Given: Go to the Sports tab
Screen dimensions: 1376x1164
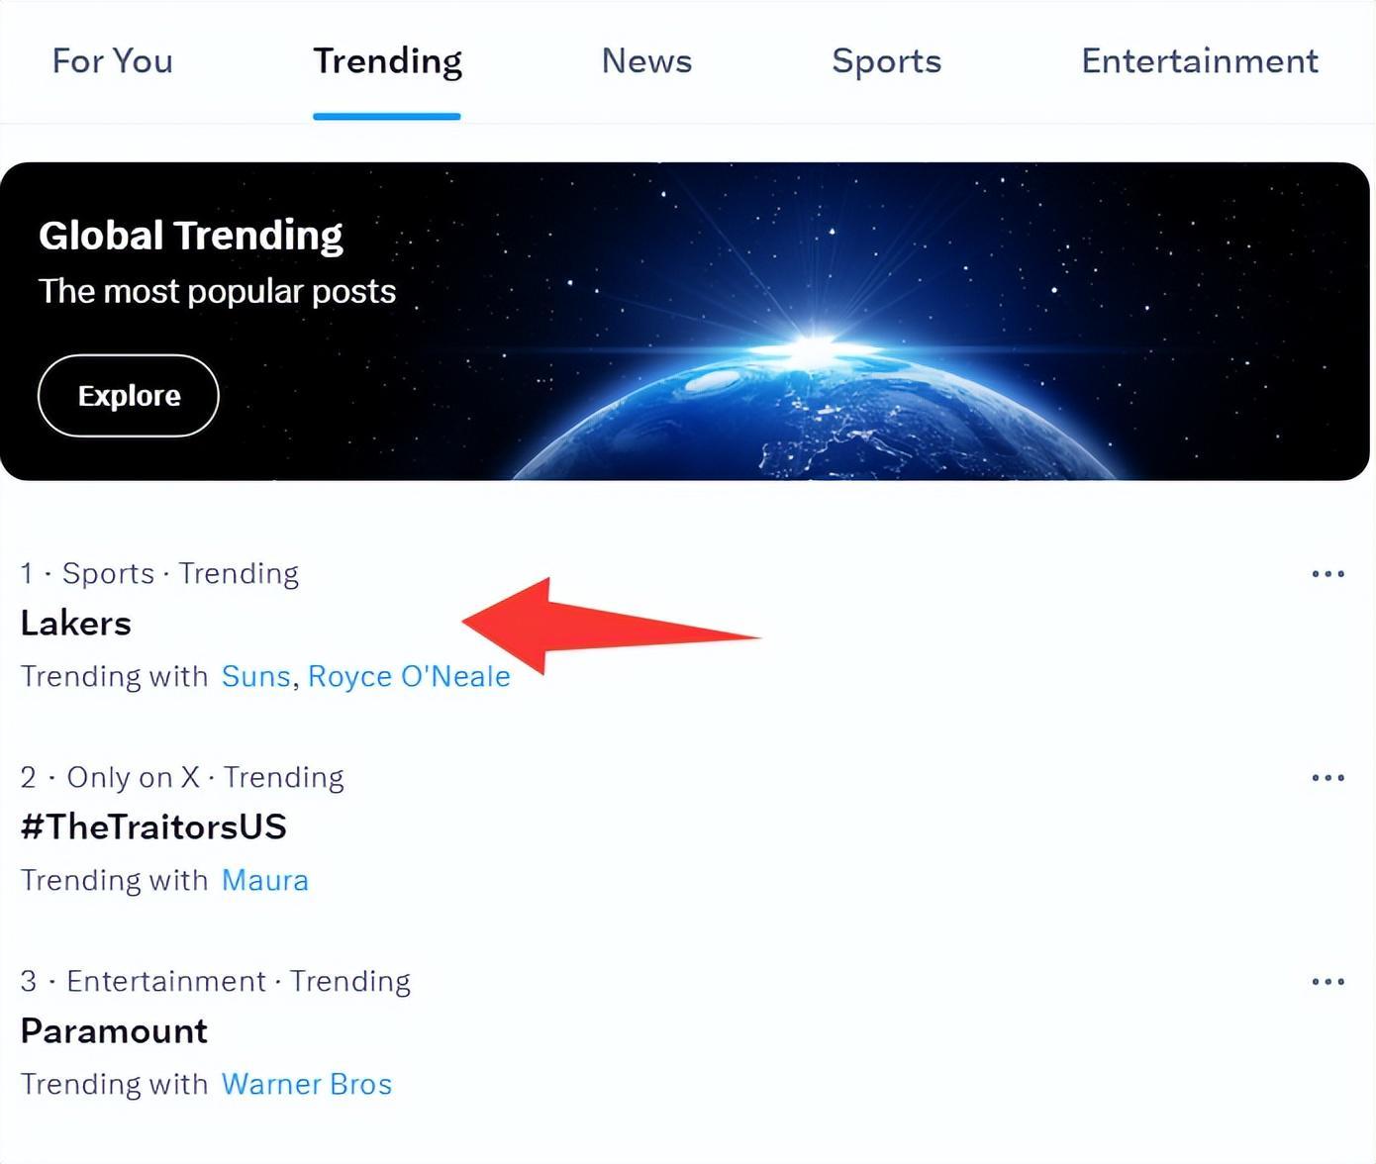Looking at the screenshot, I should pyautogui.click(x=886, y=61).
